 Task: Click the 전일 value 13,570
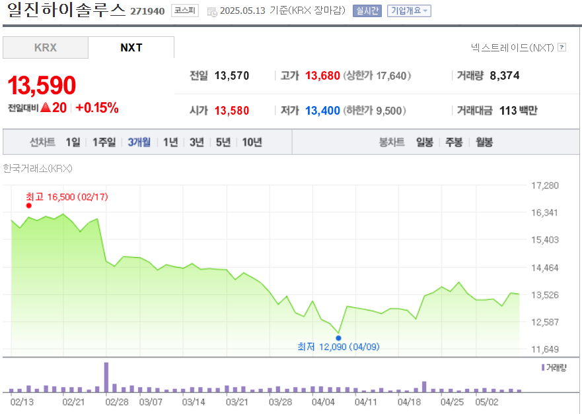click(x=232, y=76)
